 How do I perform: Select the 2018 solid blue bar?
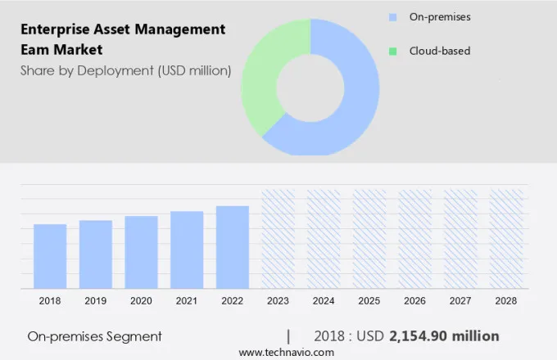click(x=50, y=256)
